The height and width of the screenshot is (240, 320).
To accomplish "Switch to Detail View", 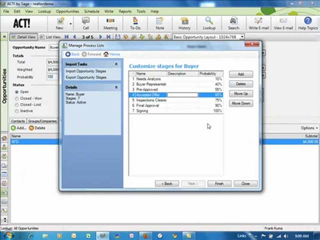I will pos(24,37).
